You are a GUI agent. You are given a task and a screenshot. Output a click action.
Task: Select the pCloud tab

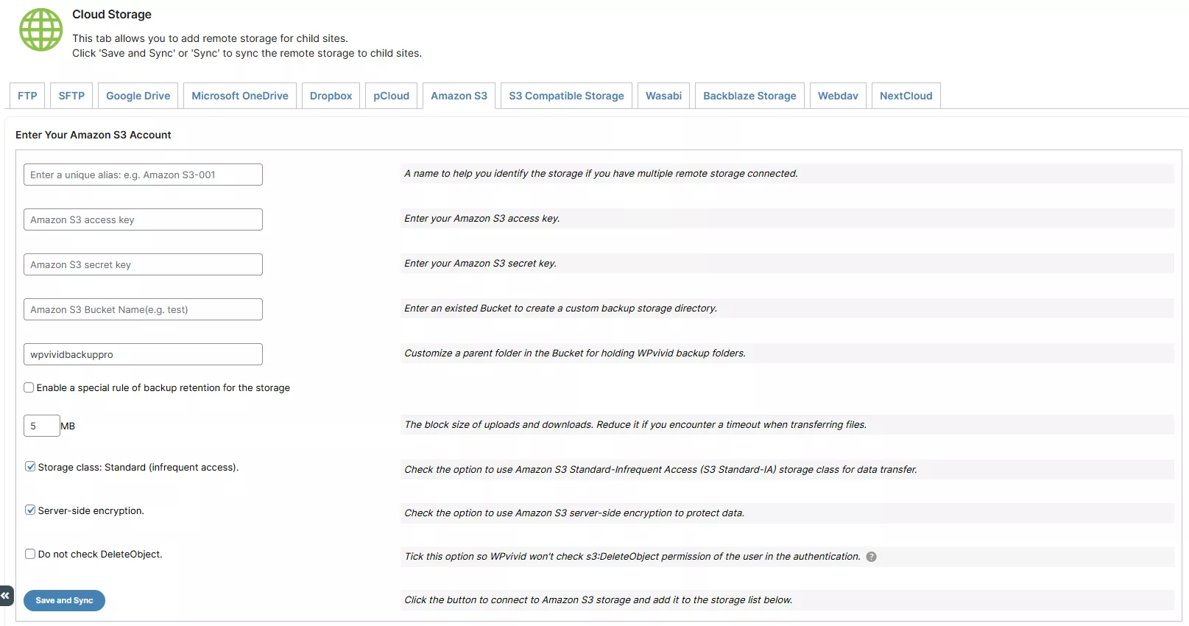click(391, 96)
